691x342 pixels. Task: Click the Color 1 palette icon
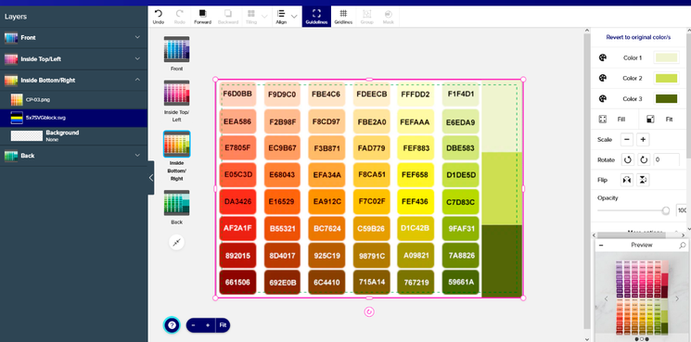click(x=602, y=57)
